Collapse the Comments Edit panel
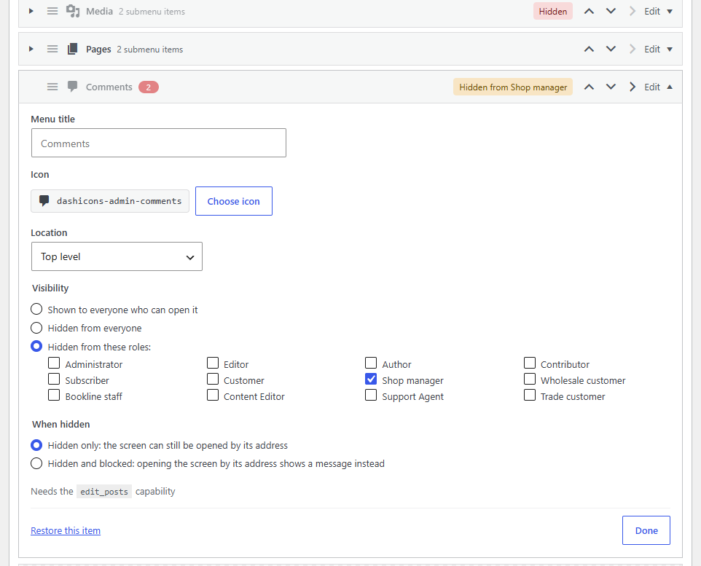701x566 pixels. coord(658,87)
